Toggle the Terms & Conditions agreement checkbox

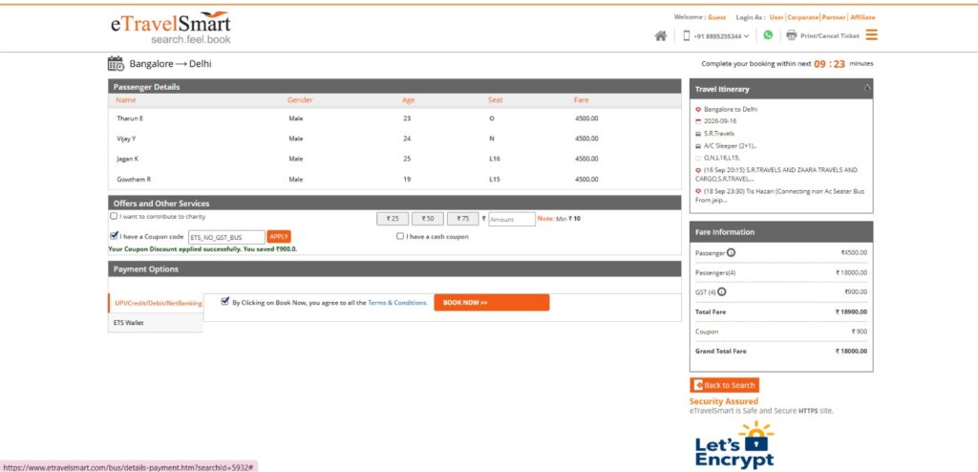tap(225, 302)
